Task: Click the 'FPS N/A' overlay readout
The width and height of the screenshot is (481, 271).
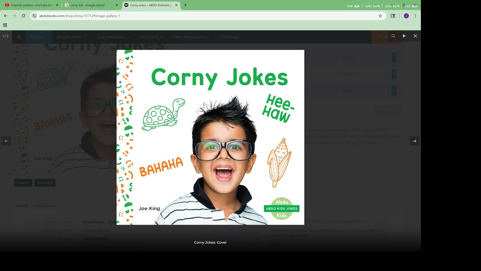Action: pos(353,6)
